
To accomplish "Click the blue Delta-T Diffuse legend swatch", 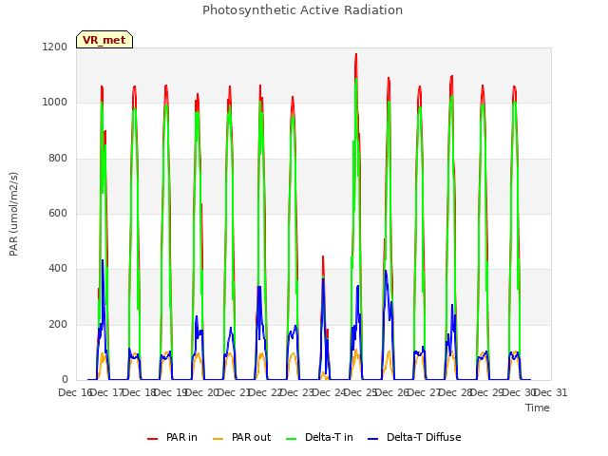I will tap(372, 439).
